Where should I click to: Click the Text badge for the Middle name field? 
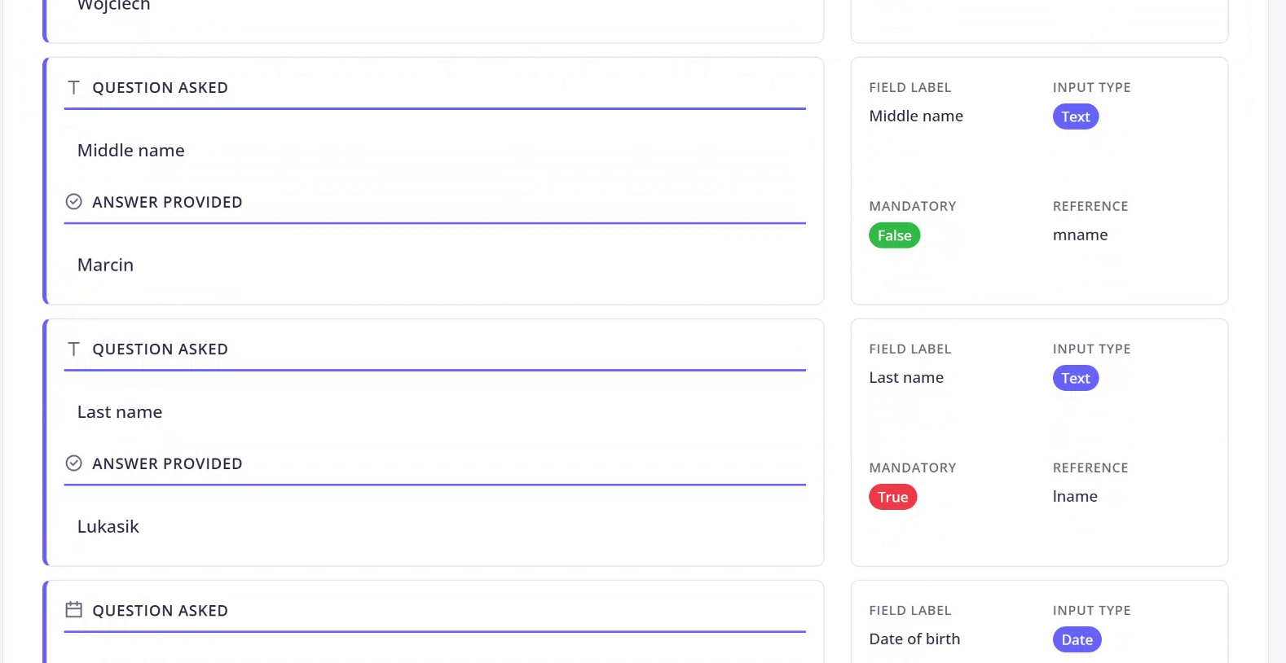(x=1075, y=116)
